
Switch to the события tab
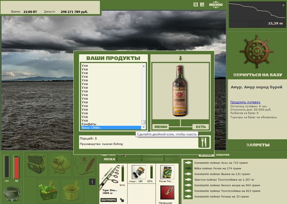click(x=223, y=155)
